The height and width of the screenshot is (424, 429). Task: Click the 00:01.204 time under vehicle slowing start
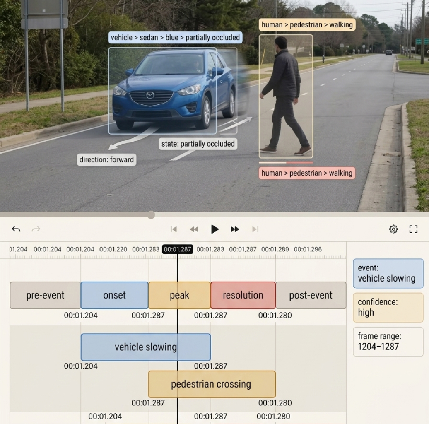click(x=81, y=366)
